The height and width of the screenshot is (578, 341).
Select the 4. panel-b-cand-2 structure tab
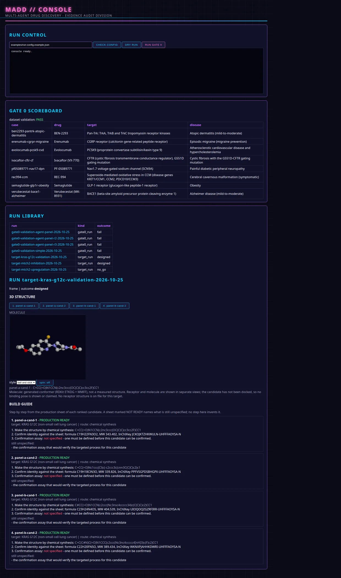coord(115,306)
